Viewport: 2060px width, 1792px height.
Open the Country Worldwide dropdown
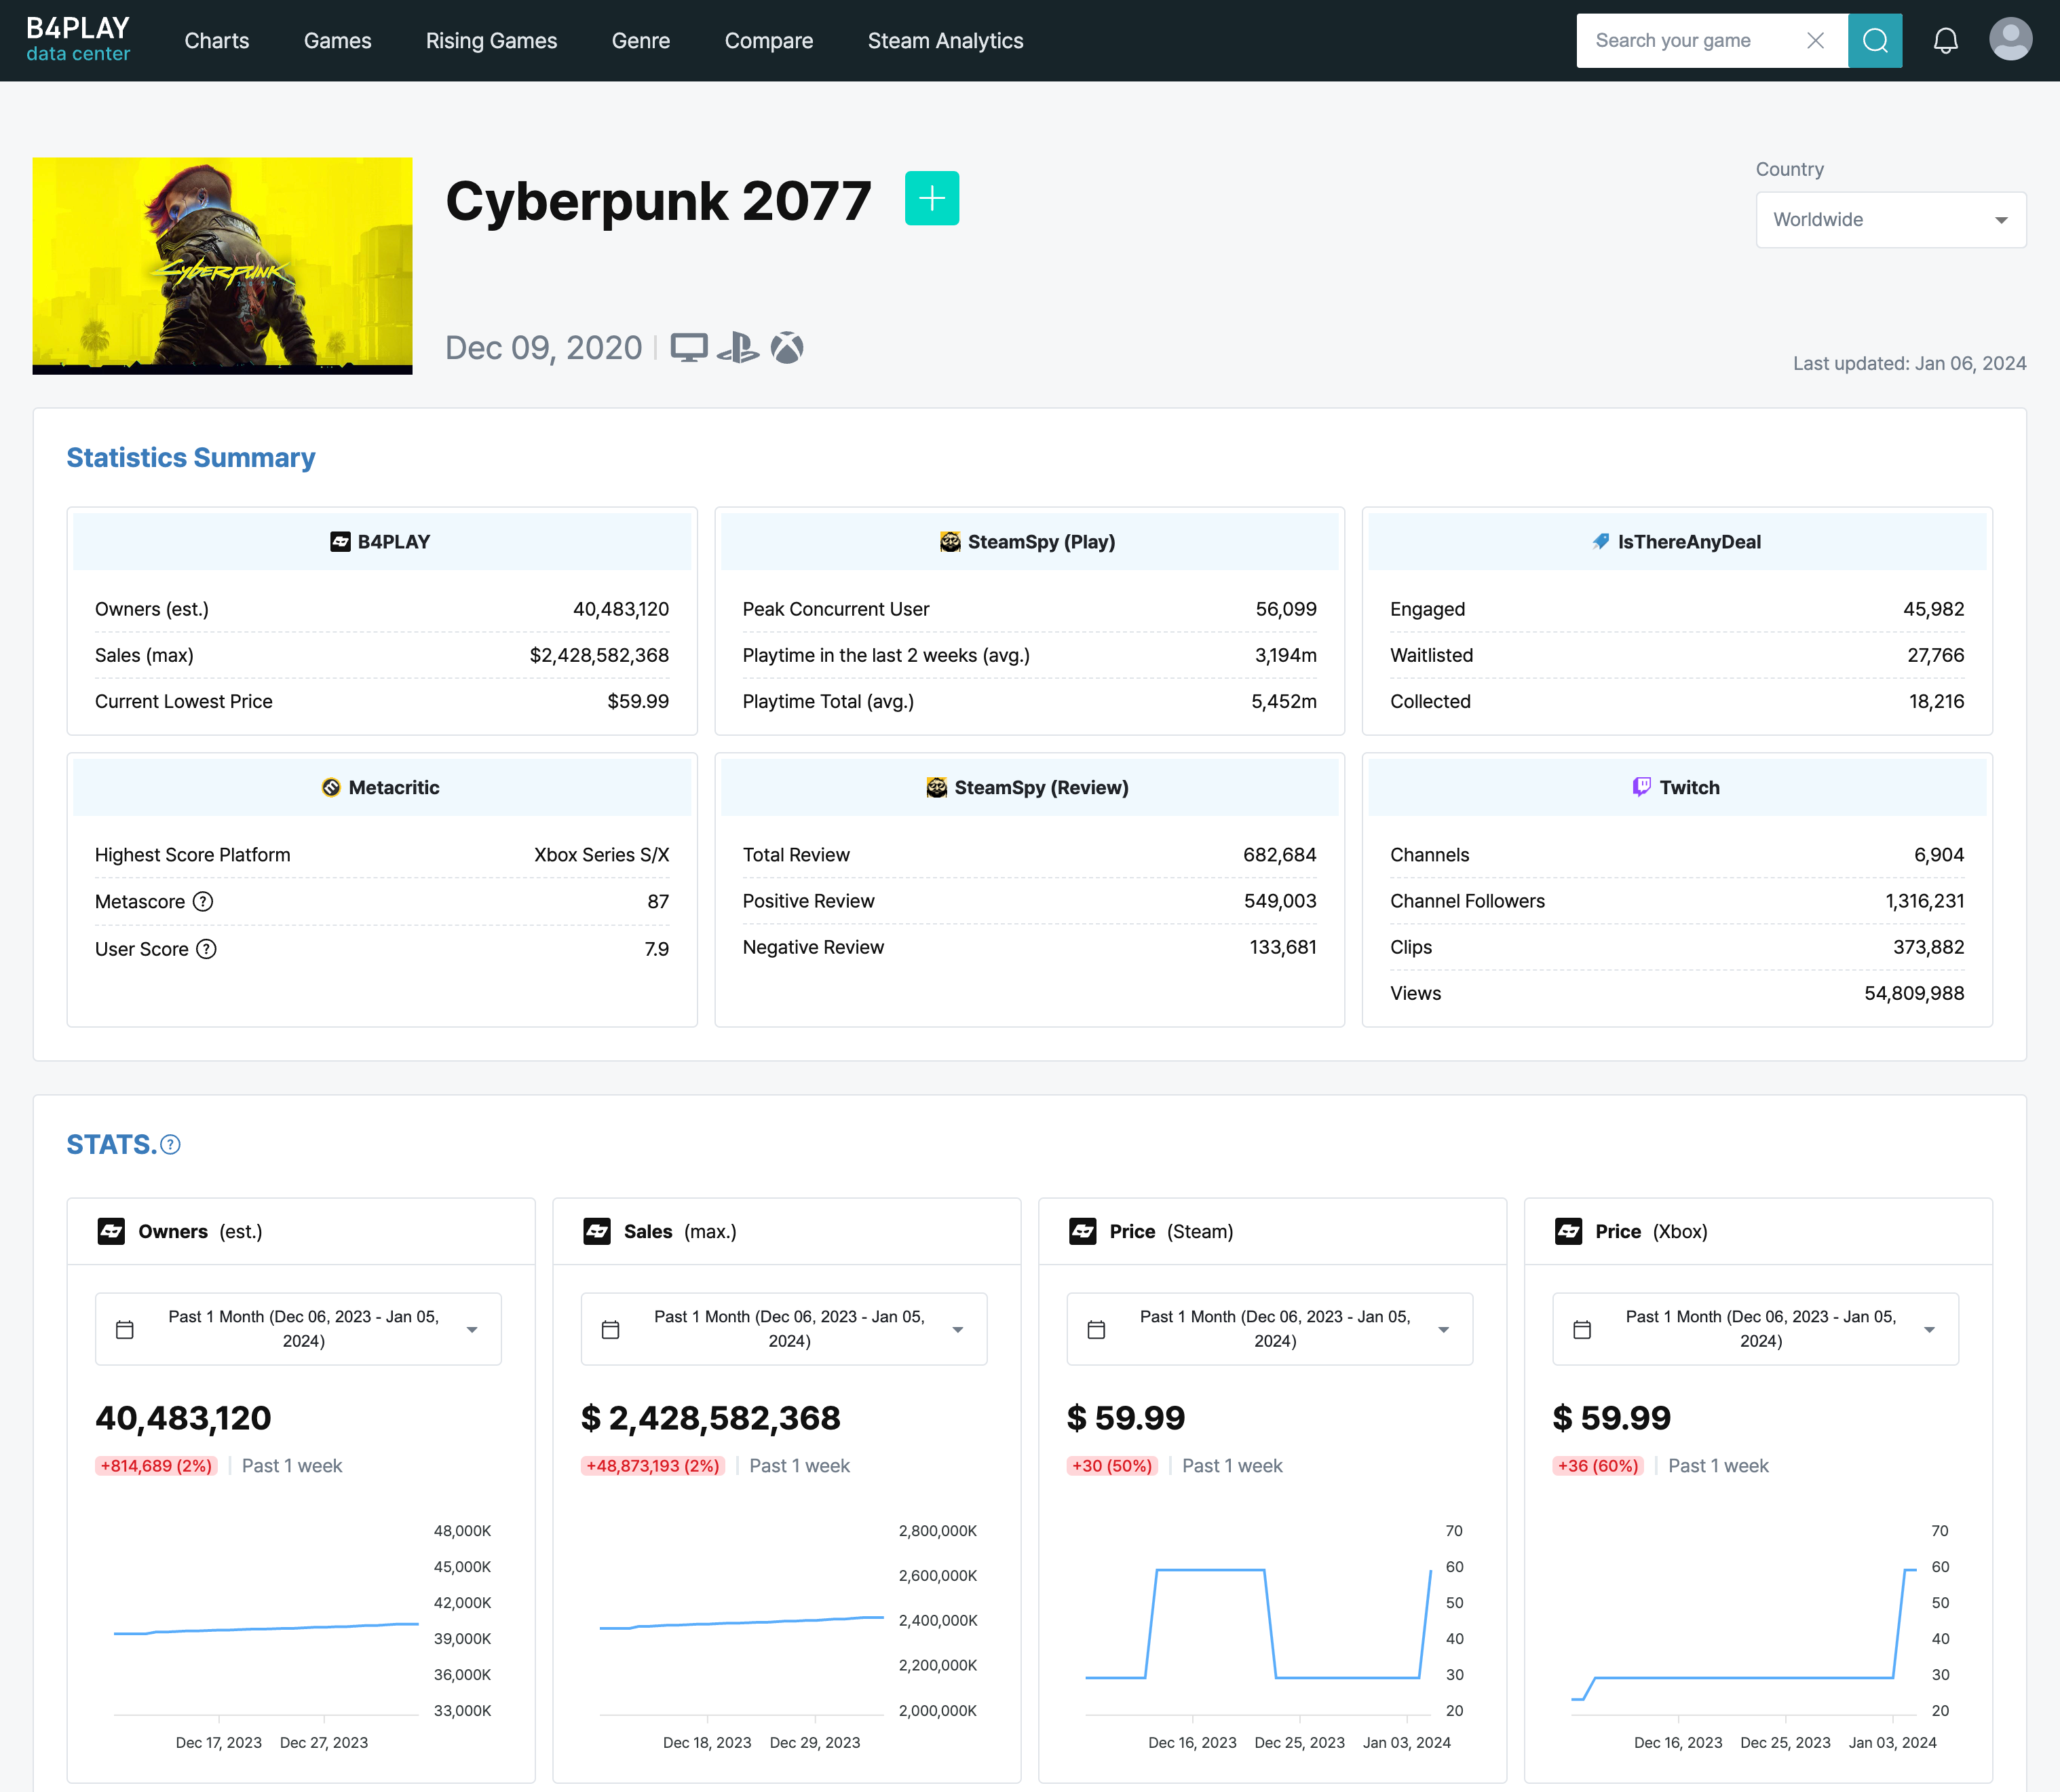point(1891,219)
